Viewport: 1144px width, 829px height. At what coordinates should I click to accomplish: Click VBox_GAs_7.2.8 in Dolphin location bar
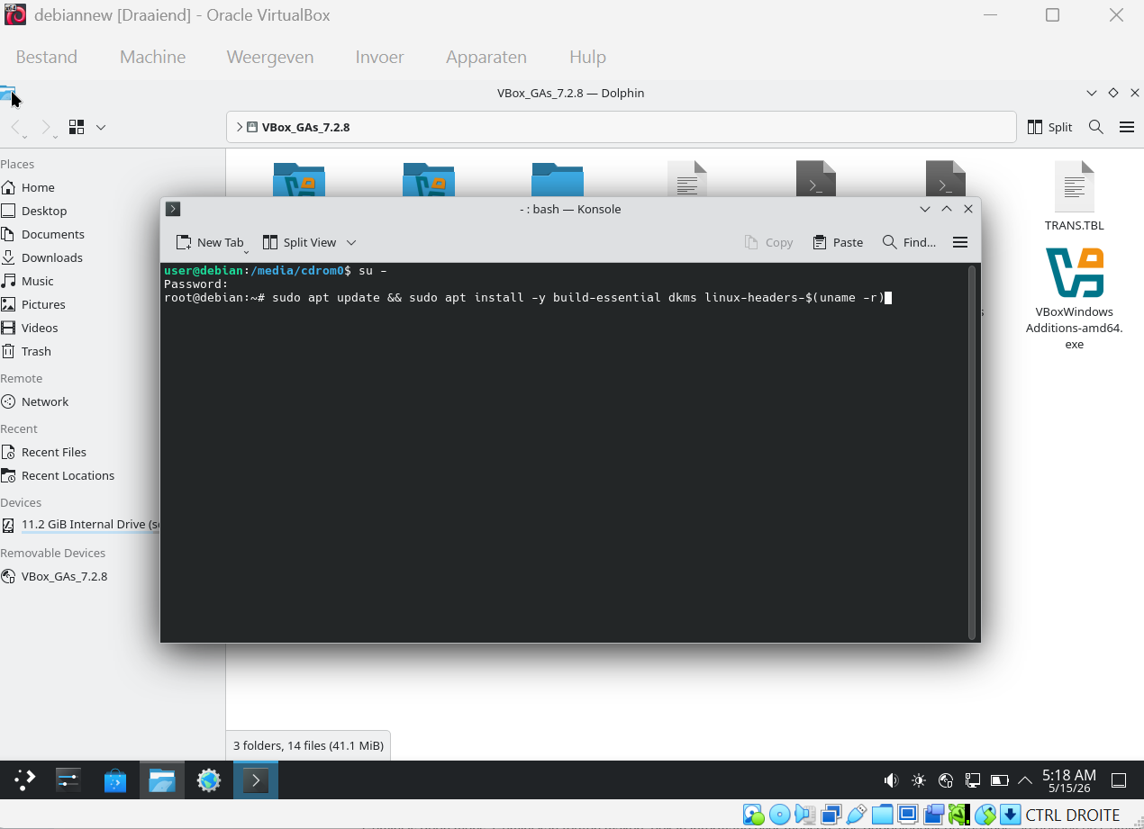click(x=305, y=127)
